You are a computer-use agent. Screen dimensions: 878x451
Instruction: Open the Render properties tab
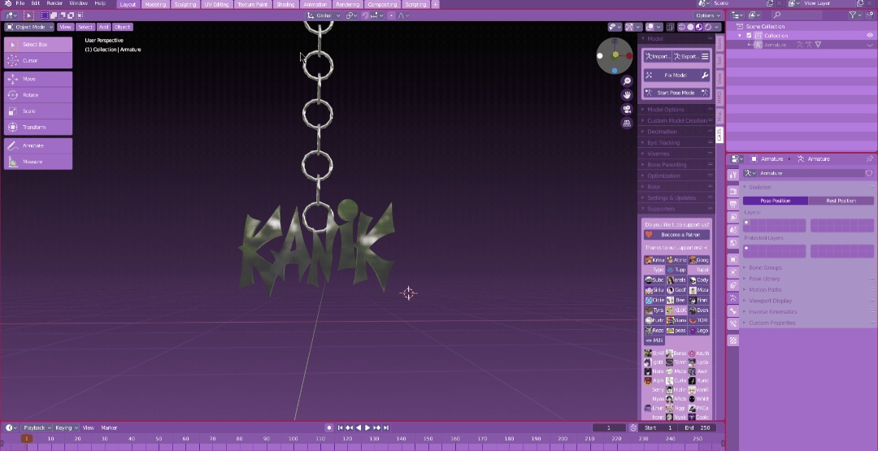[733, 191]
